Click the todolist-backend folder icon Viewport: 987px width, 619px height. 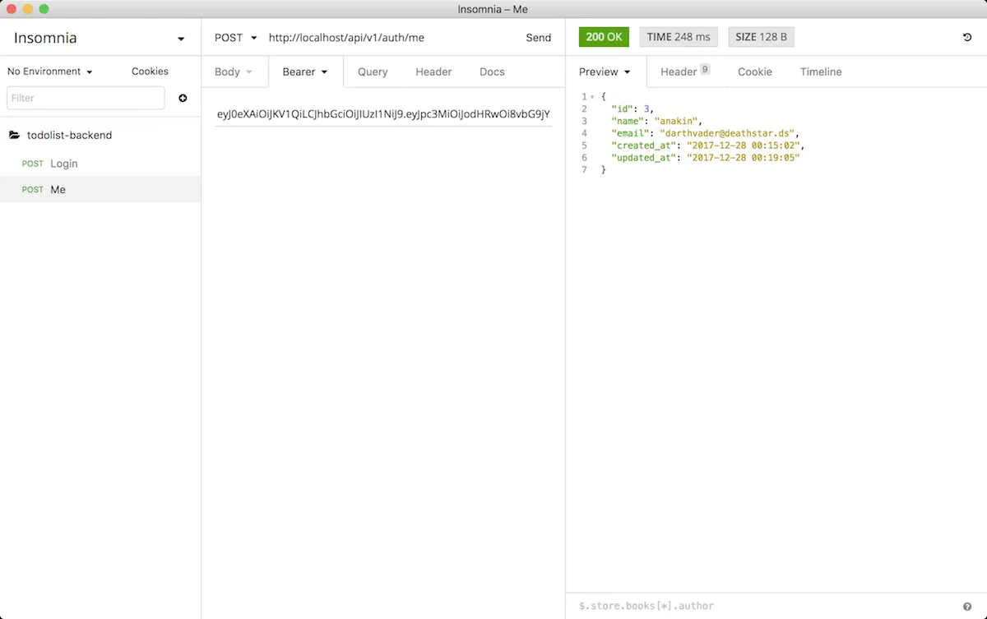click(14, 135)
